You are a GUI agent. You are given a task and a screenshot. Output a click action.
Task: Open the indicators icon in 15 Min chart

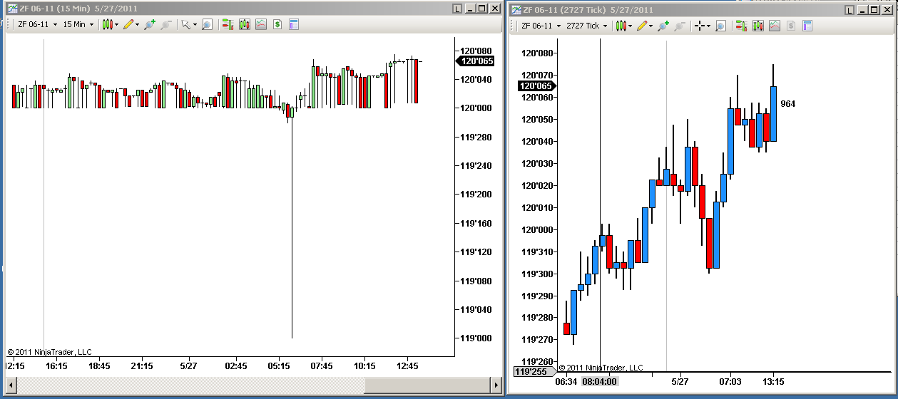click(261, 24)
